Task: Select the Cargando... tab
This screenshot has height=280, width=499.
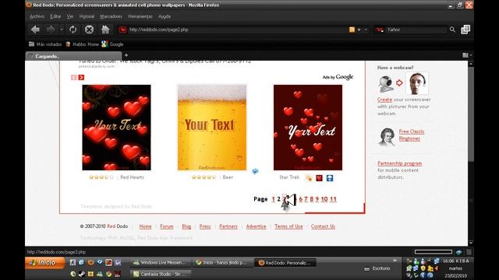Action: pos(73,56)
